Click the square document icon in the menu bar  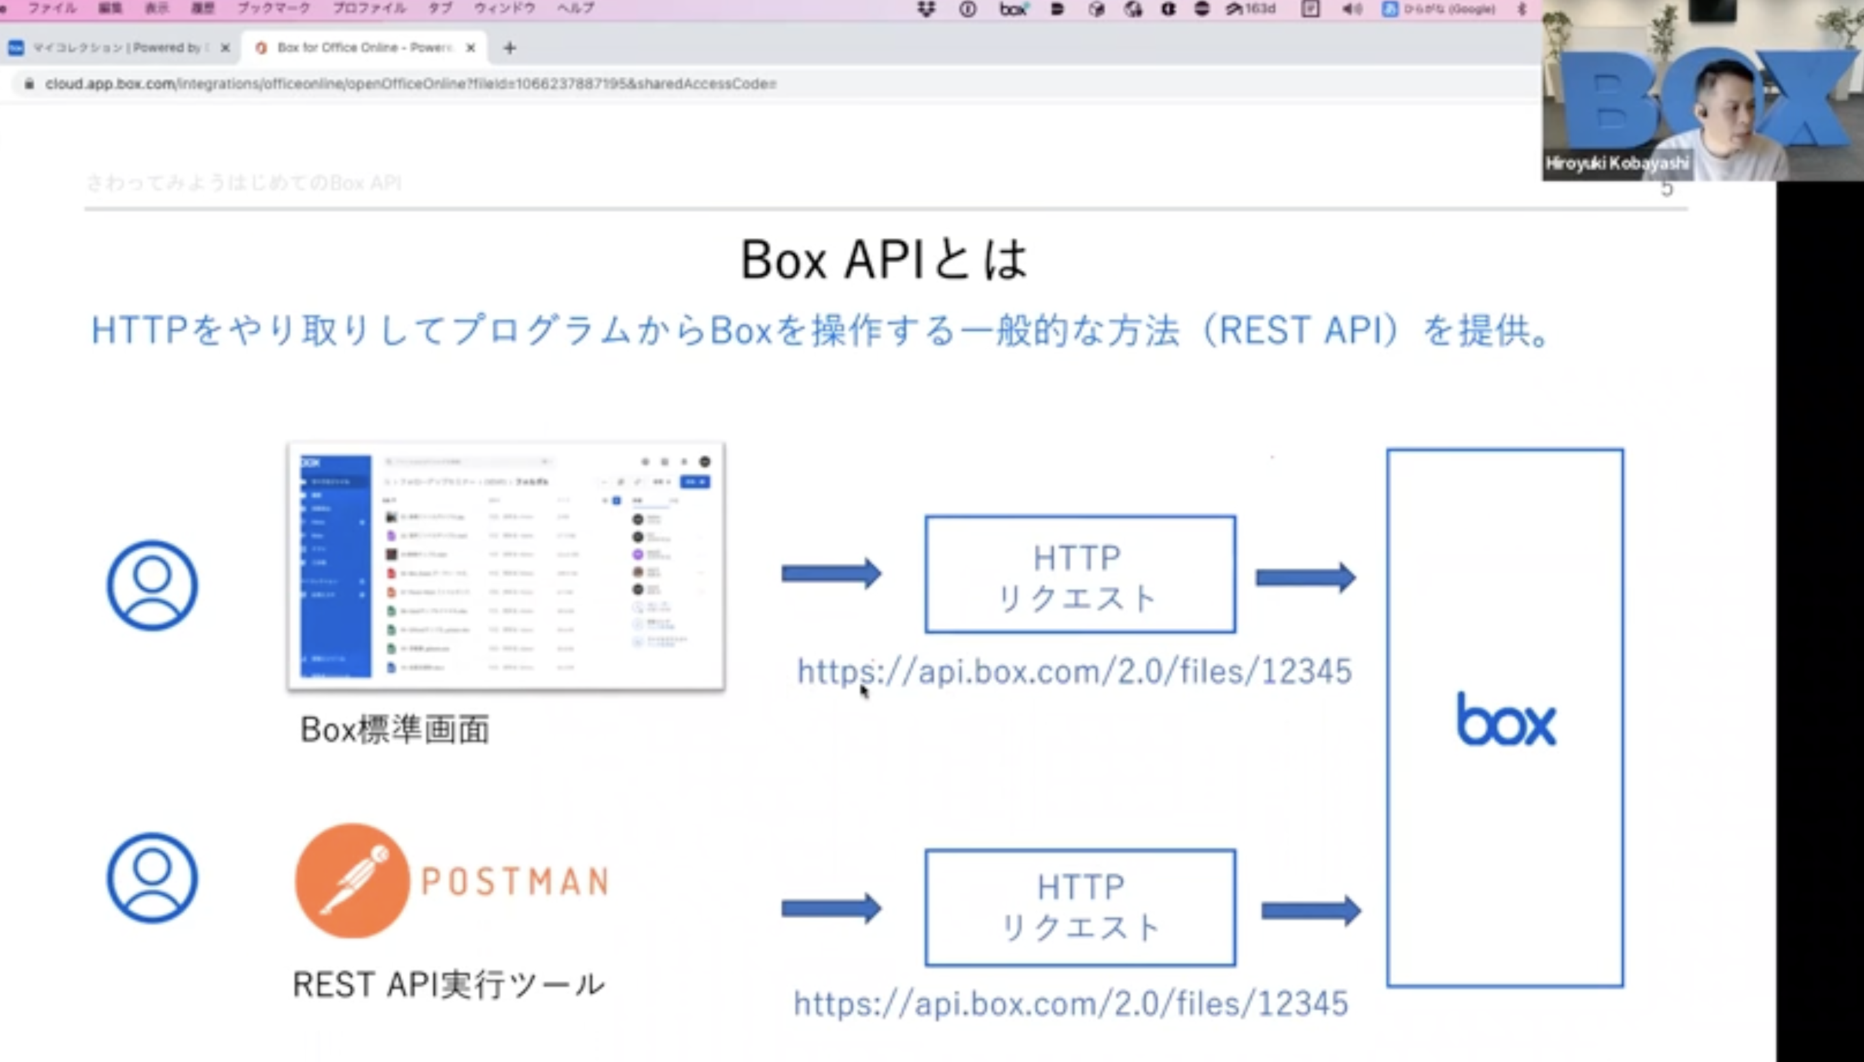pos(1310,9)
